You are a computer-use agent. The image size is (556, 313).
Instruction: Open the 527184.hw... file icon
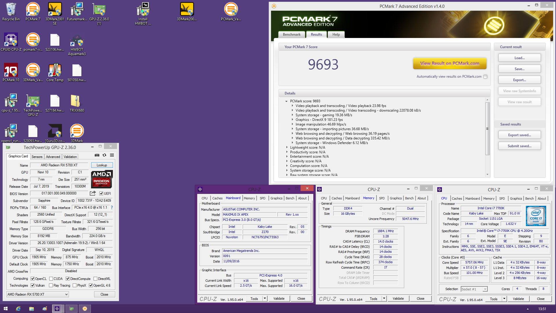click(x=55, y=103)
